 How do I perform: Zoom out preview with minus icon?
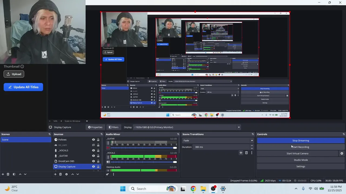(50, 121)
